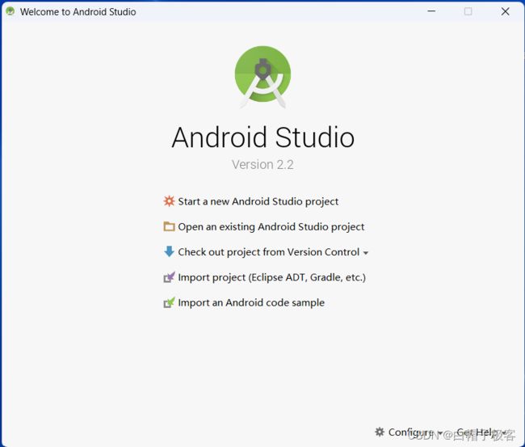Open an existing Android Studio project
This screenshot has height=447, width=525.
point(271,227)
